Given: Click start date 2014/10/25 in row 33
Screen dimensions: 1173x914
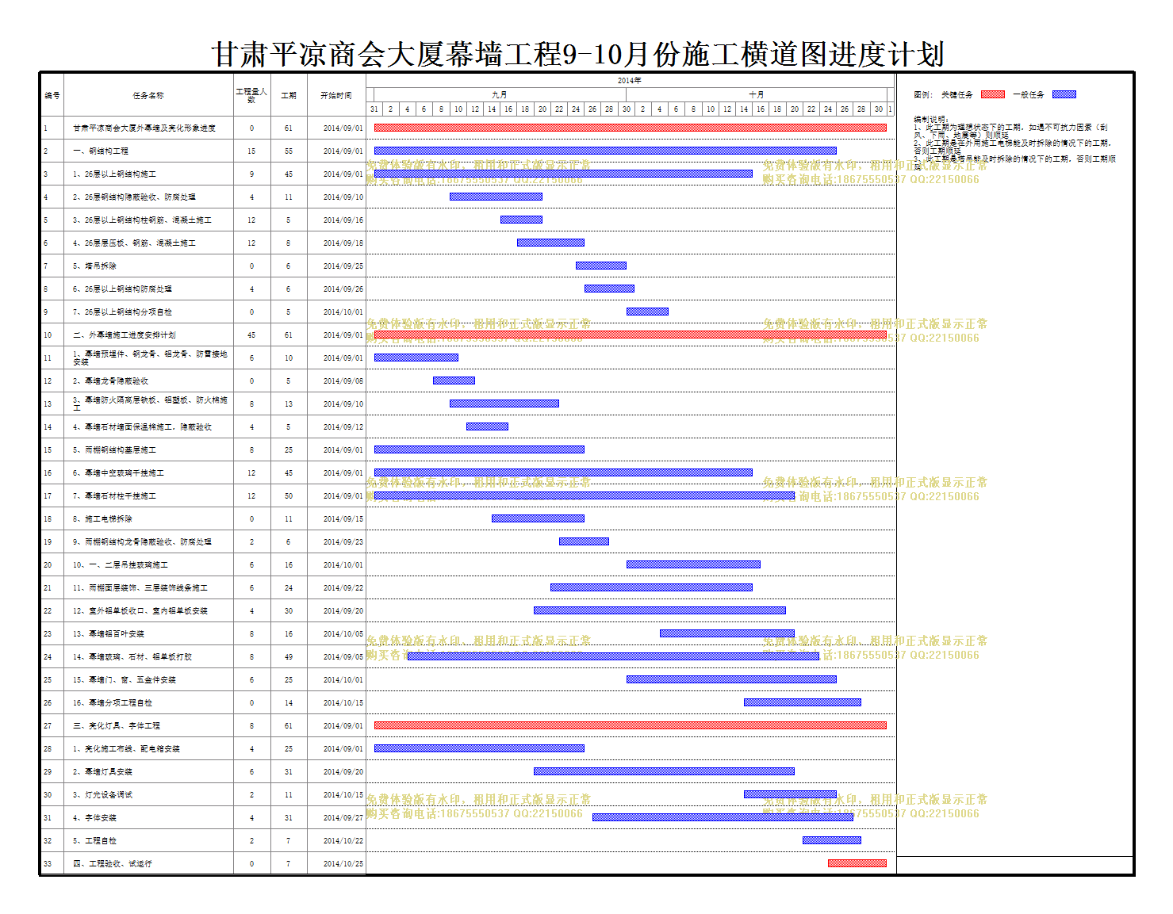Looking at the screenshot, I should [x=343, y=863].
